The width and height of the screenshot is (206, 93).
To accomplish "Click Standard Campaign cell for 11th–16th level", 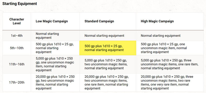I will pos(108,64).
